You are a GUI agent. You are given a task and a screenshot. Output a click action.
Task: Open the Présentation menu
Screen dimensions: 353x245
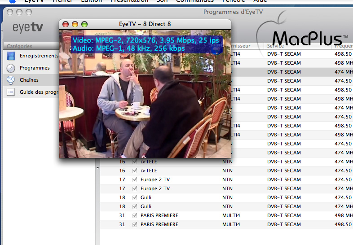(129, 1)
